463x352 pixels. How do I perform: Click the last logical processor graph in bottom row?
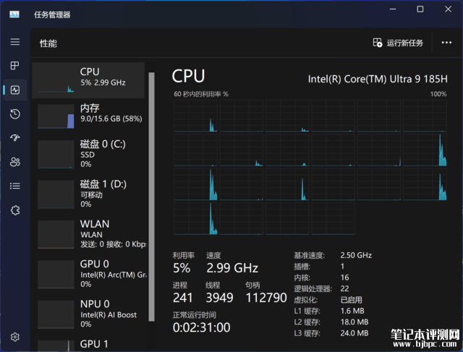333,218
